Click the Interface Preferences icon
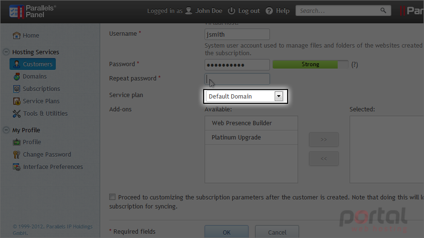424x238 pixels. pyautogui.click(x=17, y=167)
